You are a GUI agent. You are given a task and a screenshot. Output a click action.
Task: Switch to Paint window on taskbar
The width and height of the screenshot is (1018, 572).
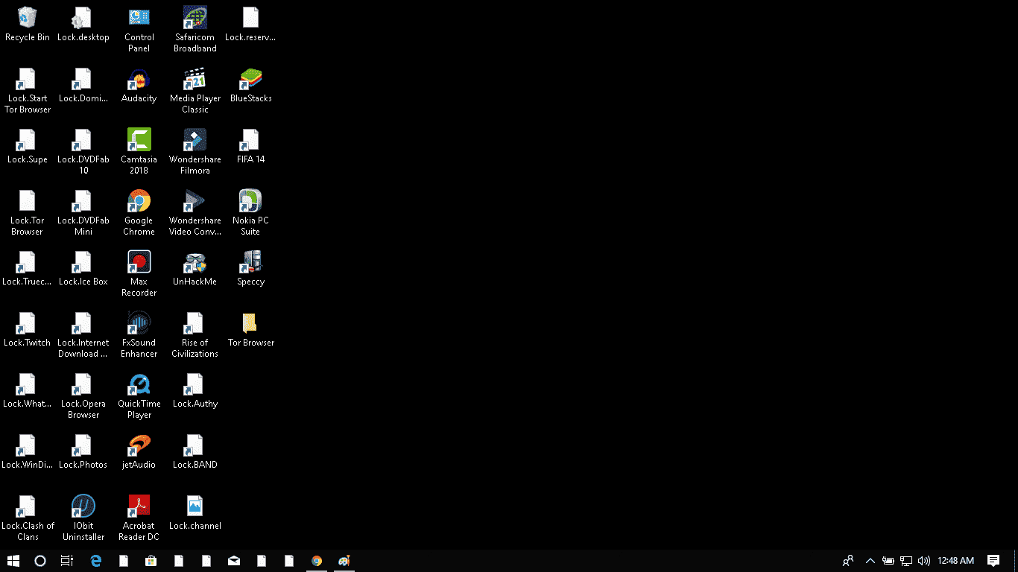[x=344, y=561]
